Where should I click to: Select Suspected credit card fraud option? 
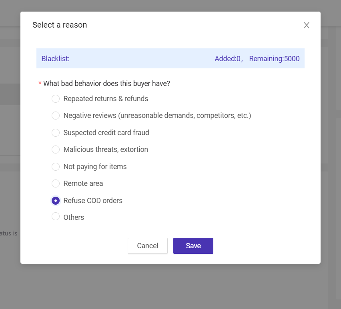pos(56,132)
